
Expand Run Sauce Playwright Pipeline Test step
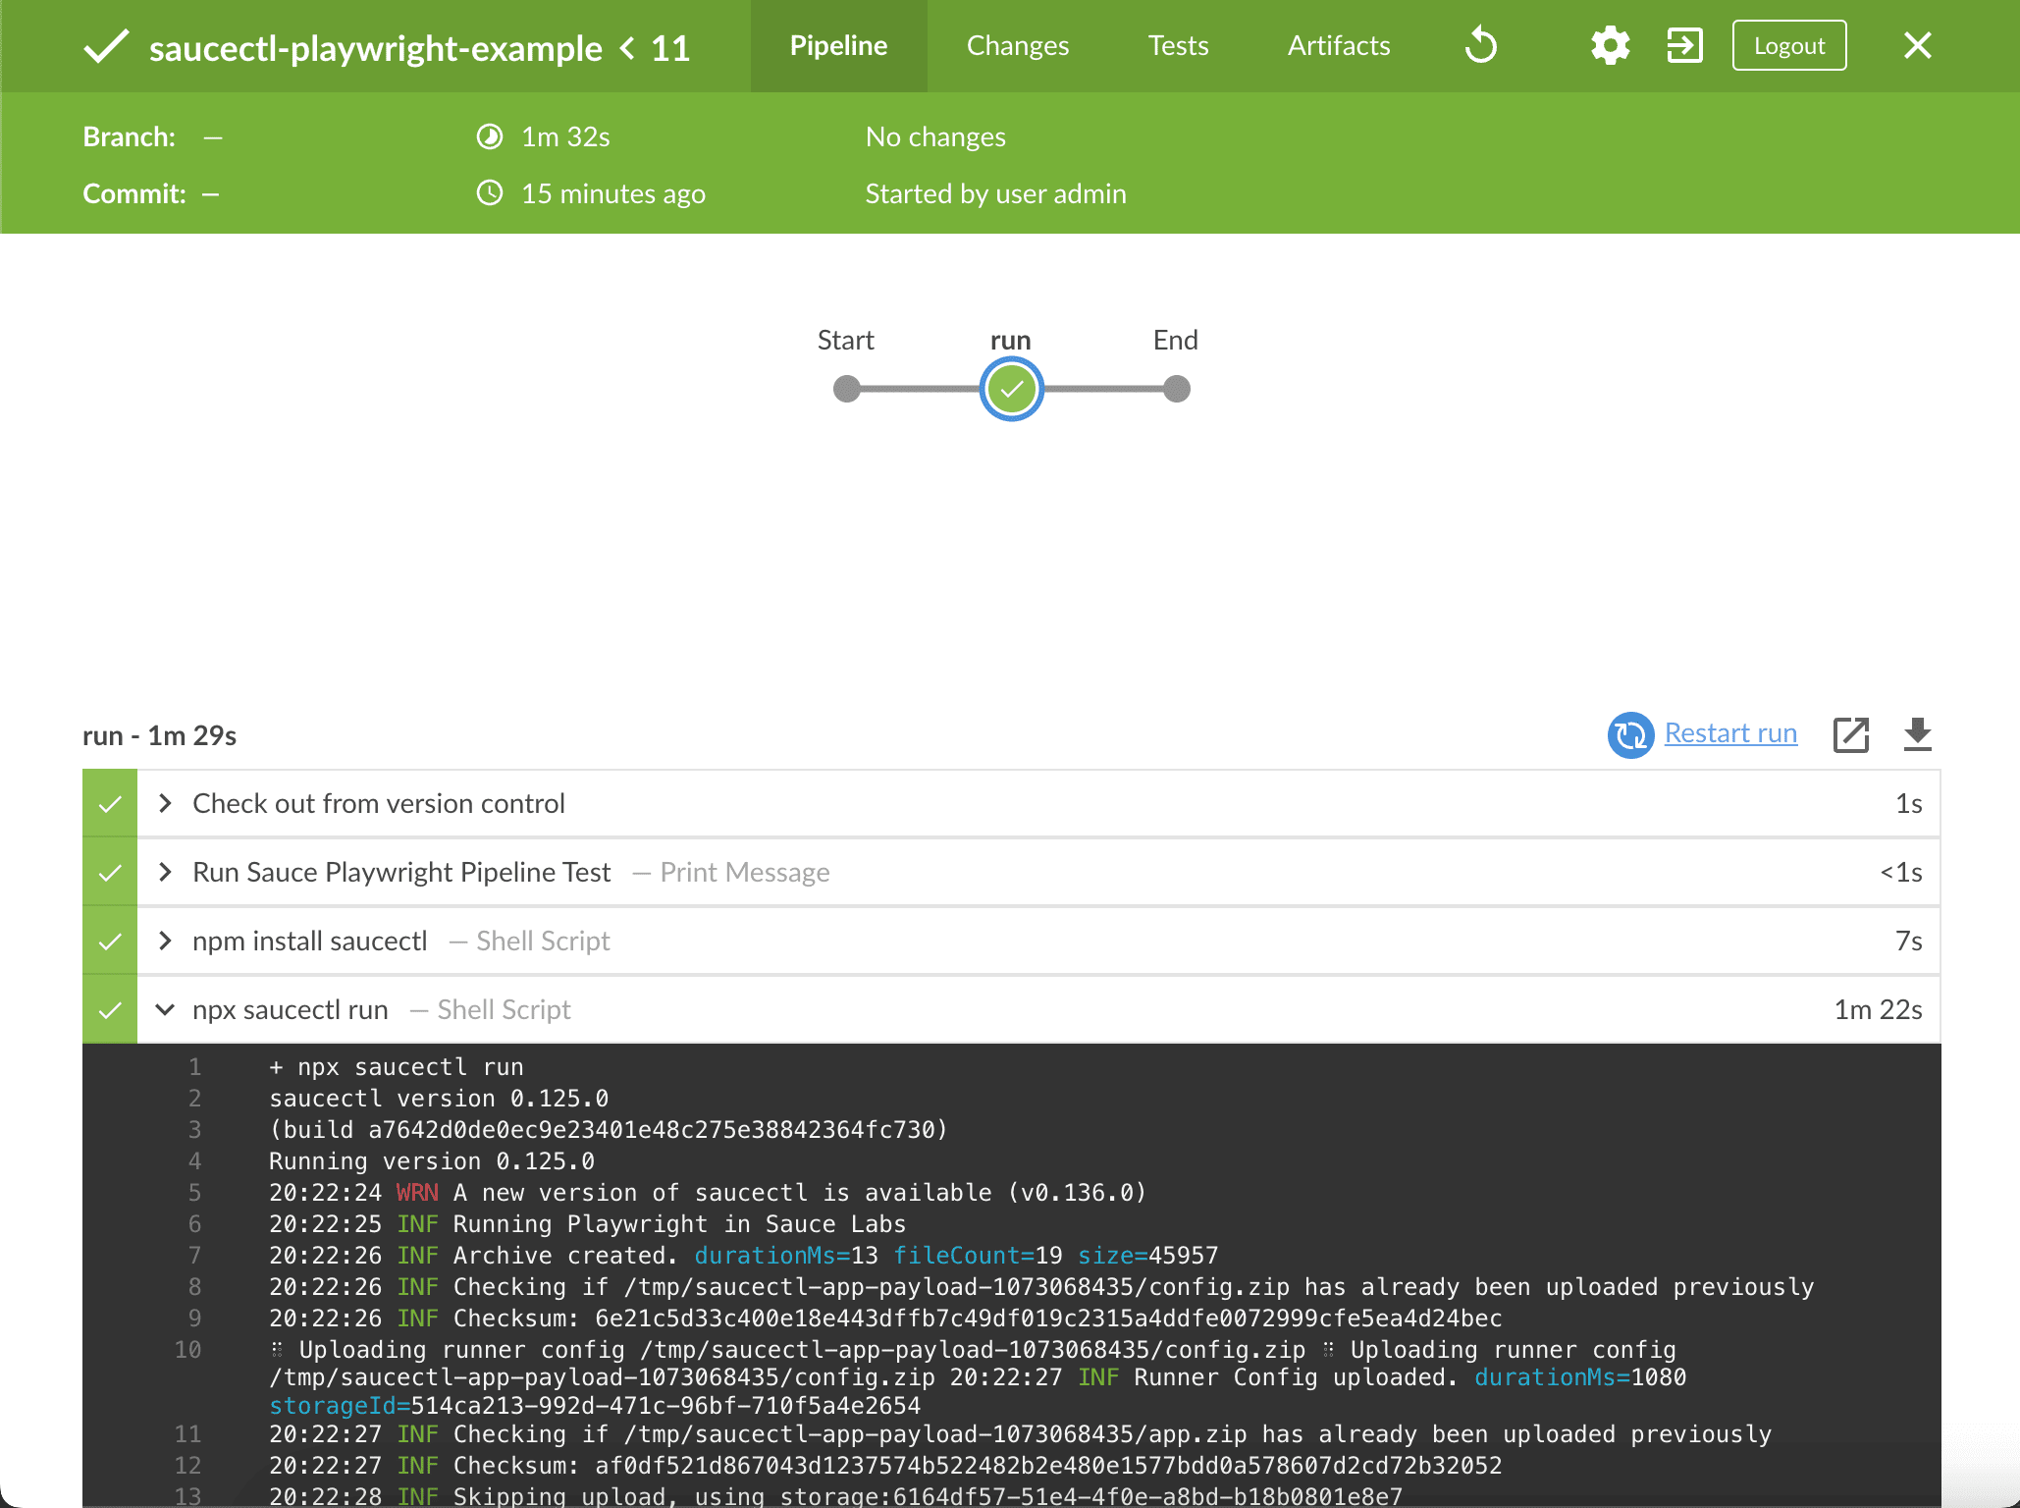point(165,872)
